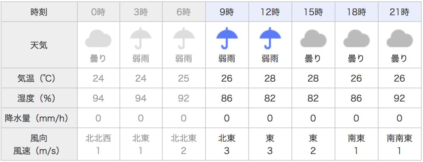
Task: Click the 時刻 row header
Action: (39, 13)
